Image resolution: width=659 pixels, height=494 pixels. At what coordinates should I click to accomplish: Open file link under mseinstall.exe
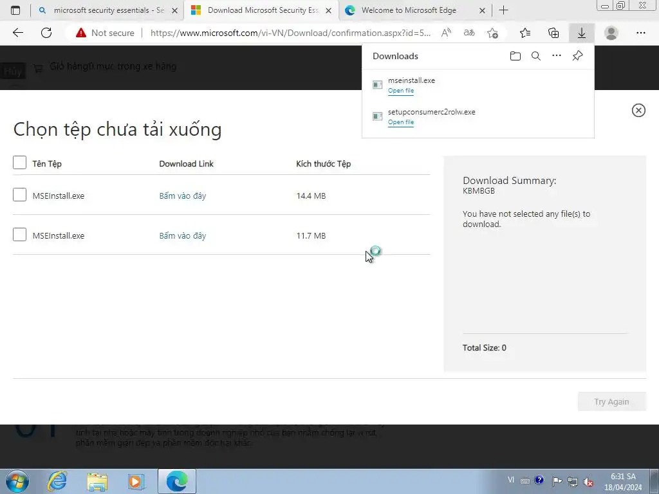401,91
